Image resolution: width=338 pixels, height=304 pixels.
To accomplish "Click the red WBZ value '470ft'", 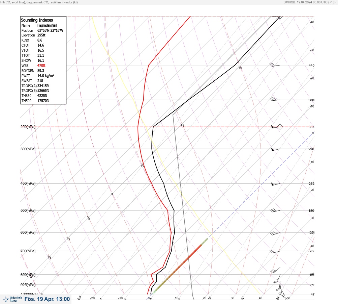I will point(41,66).
